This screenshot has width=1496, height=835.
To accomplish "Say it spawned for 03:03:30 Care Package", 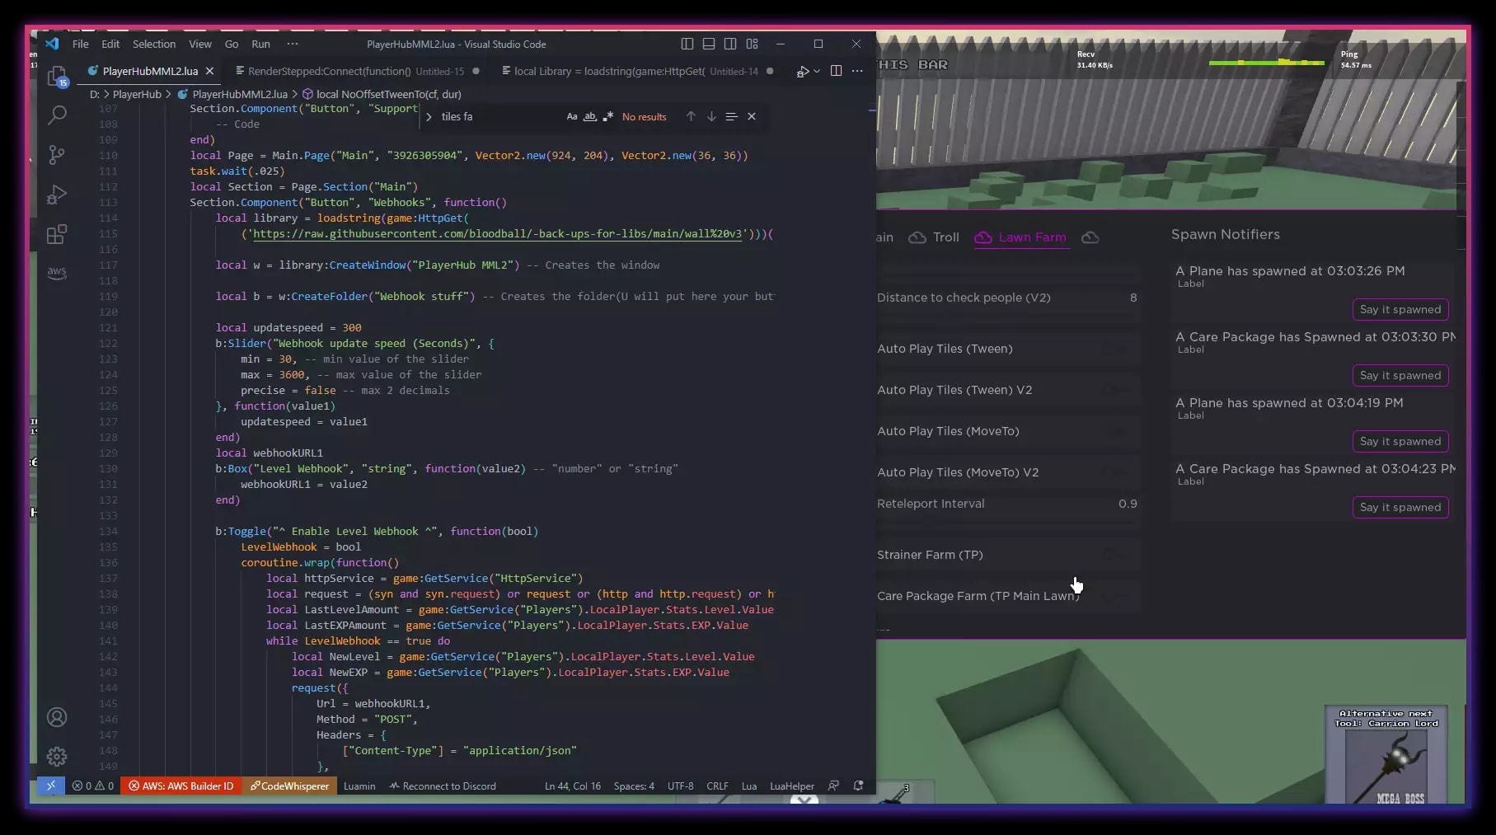I will point(1400,375).
